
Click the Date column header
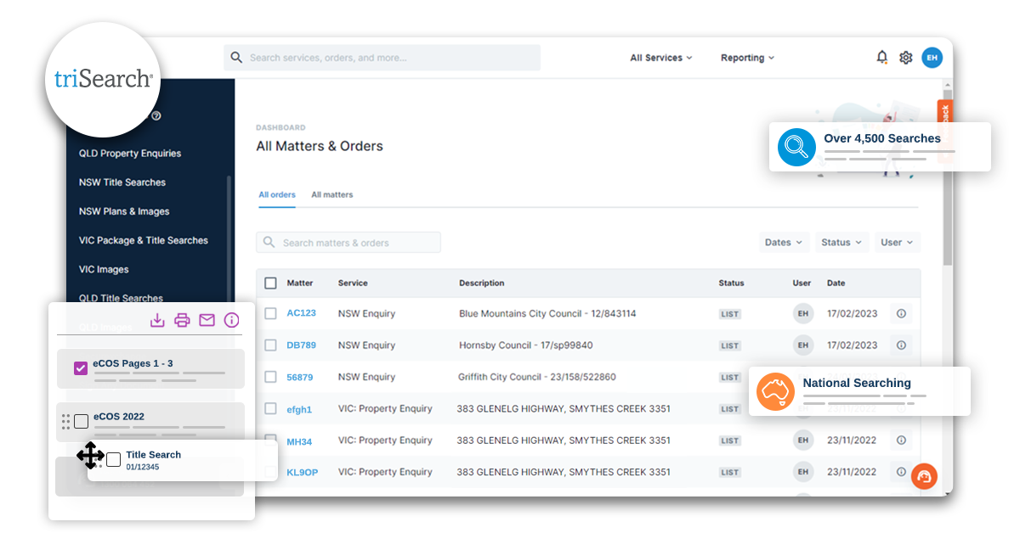tap(836, 283)
